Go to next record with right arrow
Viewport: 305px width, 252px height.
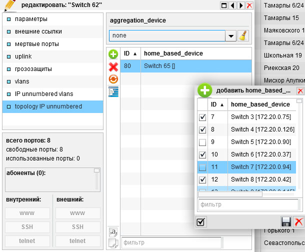pos(241,5)
